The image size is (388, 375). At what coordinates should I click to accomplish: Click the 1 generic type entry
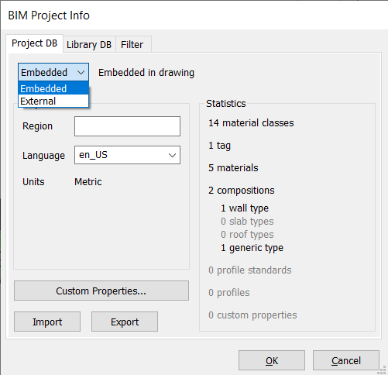(252, 248)
